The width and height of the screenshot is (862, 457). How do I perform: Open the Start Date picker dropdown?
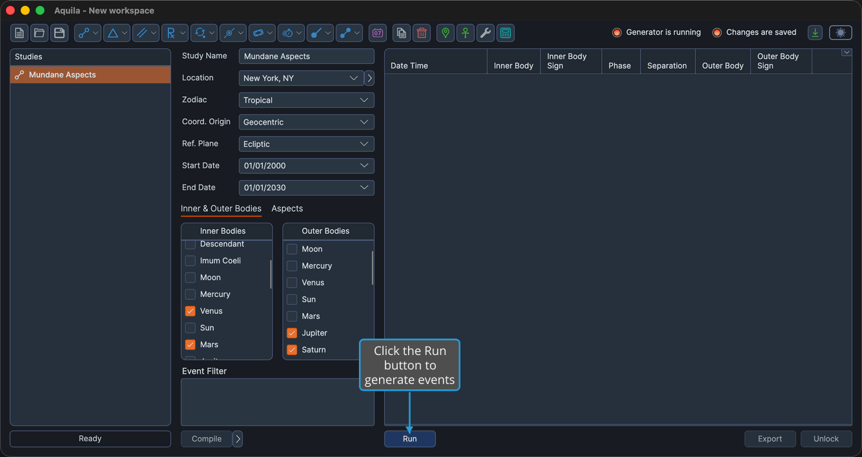[306, 166]
